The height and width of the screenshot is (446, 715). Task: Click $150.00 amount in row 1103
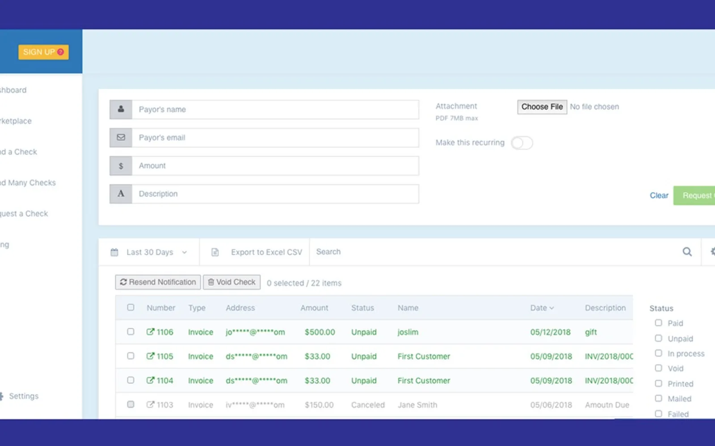point(319,405)
